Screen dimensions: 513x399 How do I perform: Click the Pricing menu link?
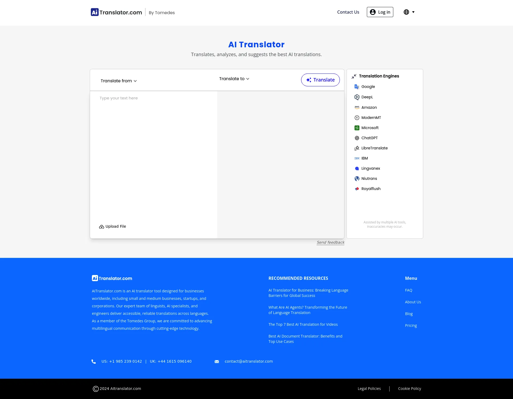pyautogui.click(x=411, y=325)
